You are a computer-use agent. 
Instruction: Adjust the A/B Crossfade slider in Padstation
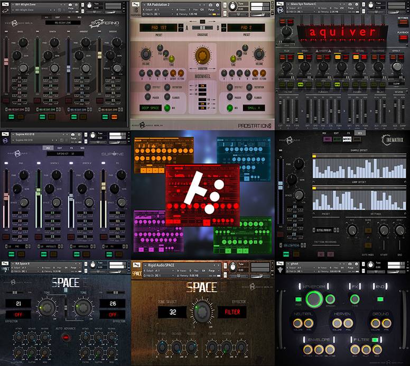click(202, 27)
